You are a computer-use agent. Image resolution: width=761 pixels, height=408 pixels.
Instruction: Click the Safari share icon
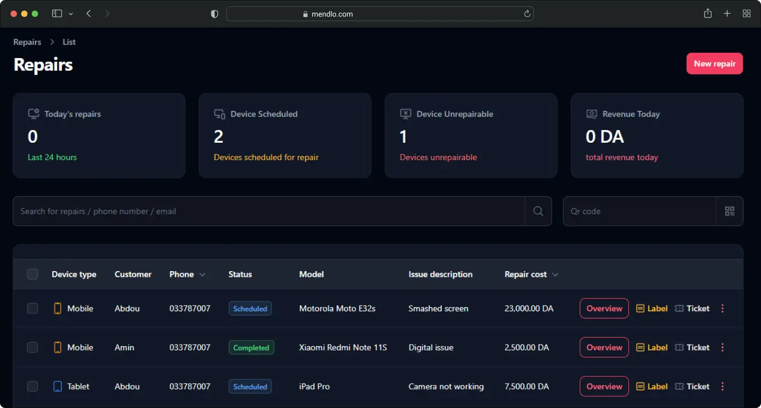[708, 14]
